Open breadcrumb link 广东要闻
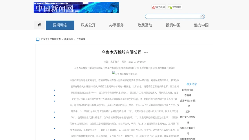Screen dimensions: 249x140 coord(81,39)
